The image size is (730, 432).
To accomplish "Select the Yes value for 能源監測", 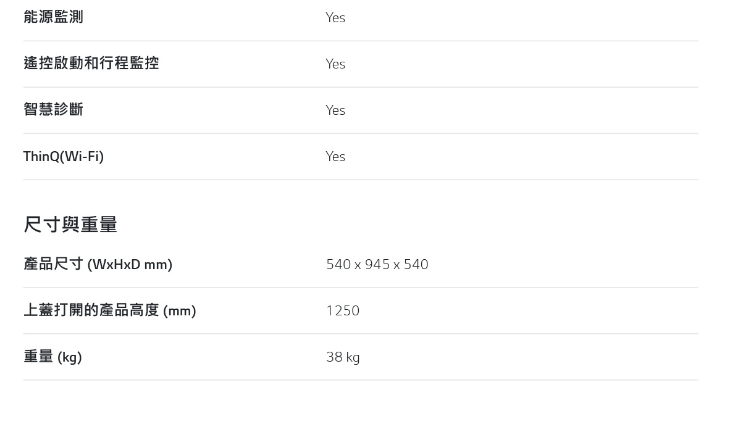I will 335,18.
